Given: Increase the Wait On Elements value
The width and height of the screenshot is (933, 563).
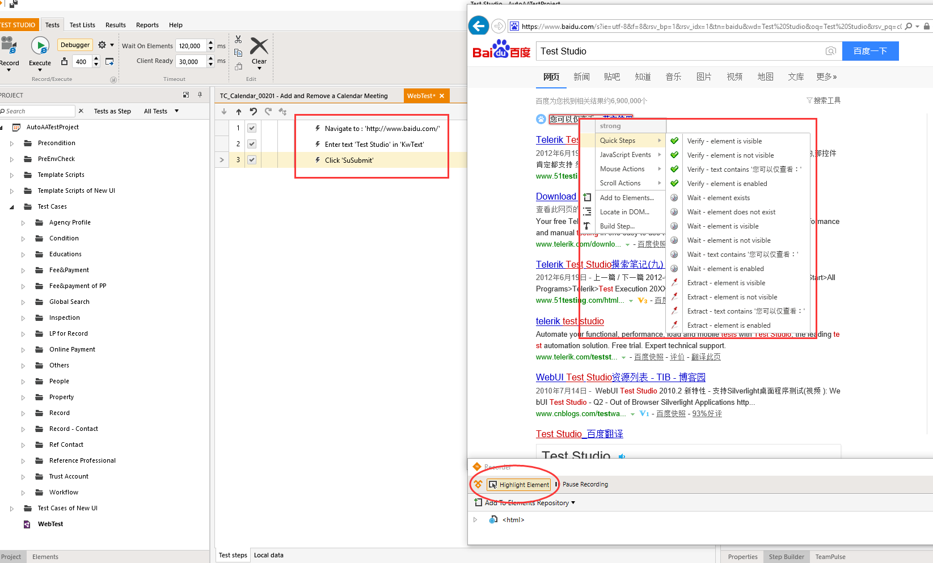Looking at the screenshot, I should click(211, 43).
